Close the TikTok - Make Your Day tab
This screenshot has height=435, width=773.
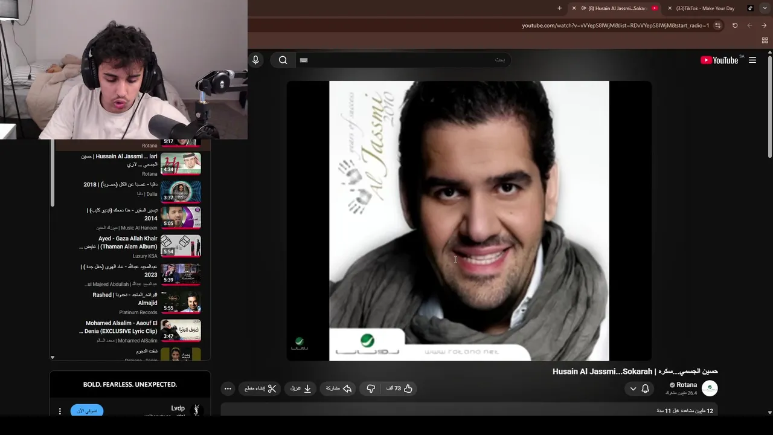pos(669,8)
